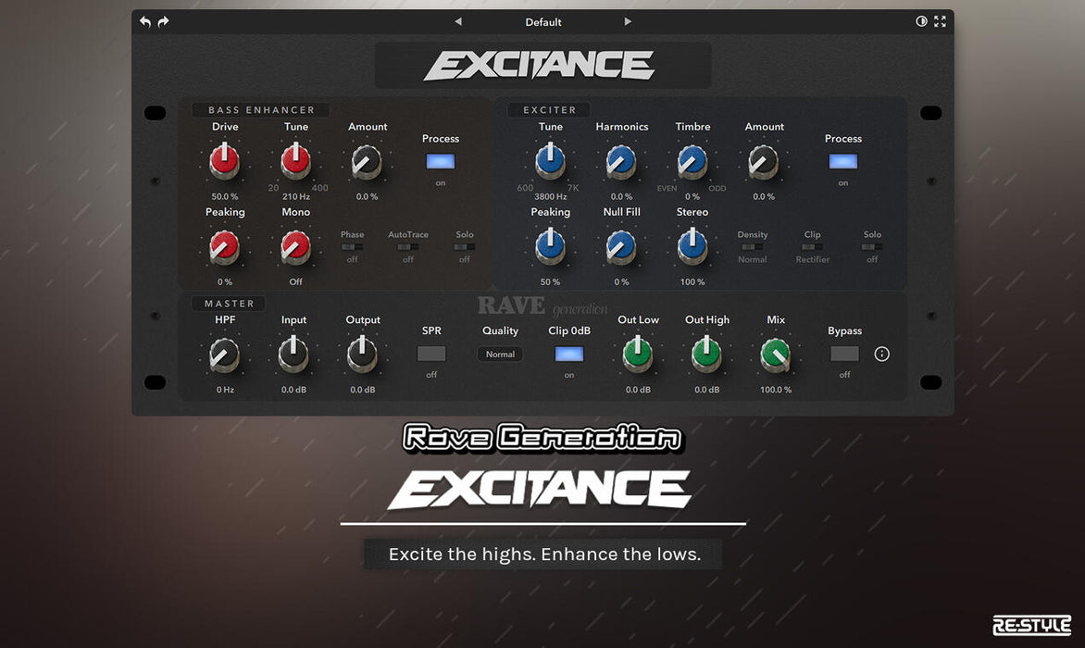
Task: Click the Stereo value 100 %
Action: point(692,281)
